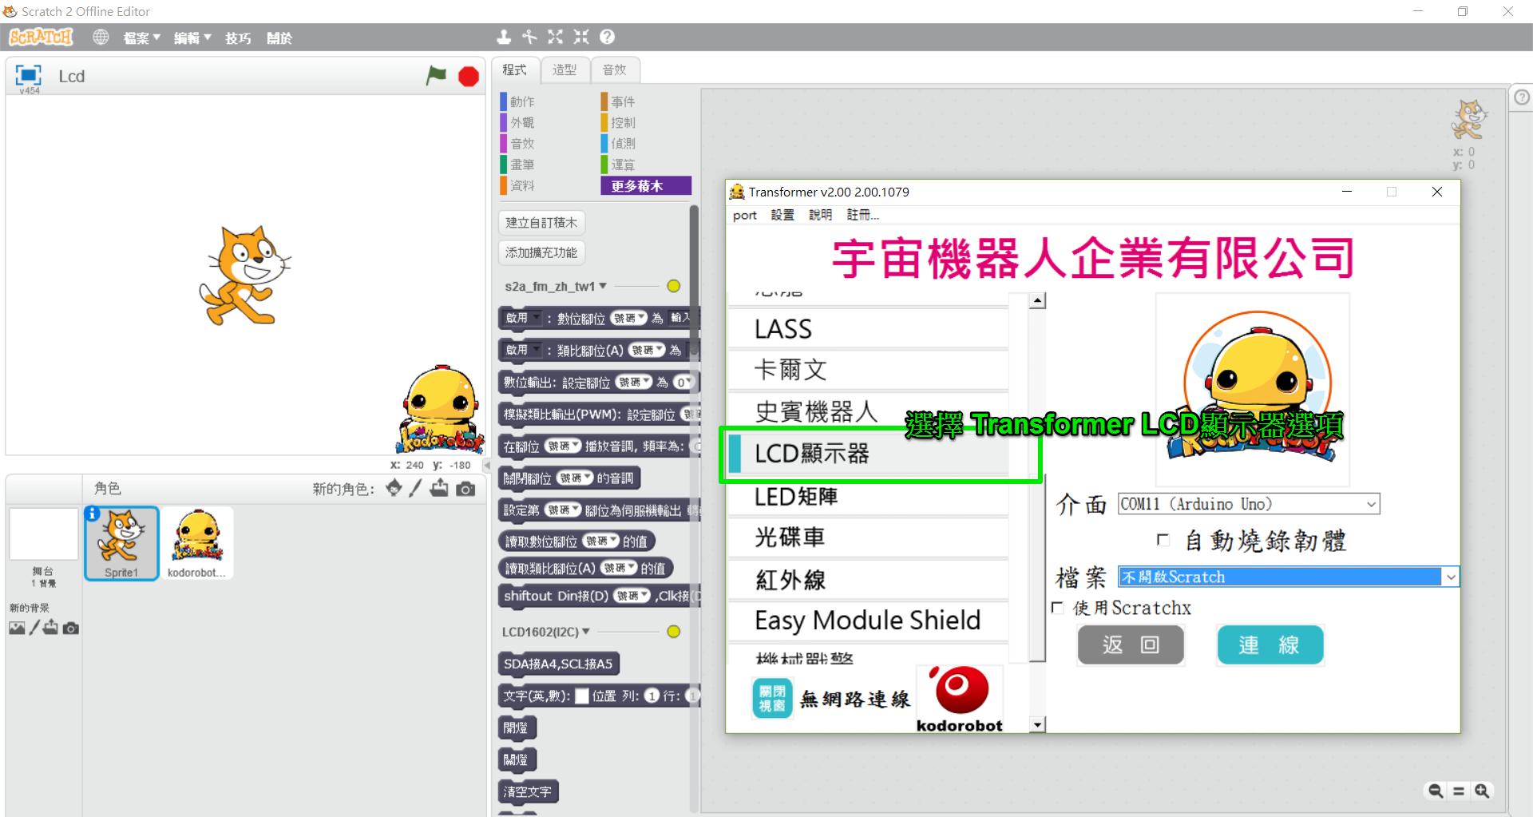
Task: Capture new backdrop from camera icon
Action: click(x=71, y=629)
